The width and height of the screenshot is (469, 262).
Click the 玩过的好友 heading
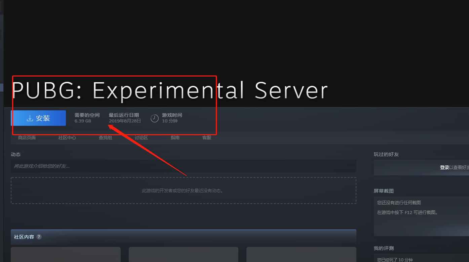386,154
